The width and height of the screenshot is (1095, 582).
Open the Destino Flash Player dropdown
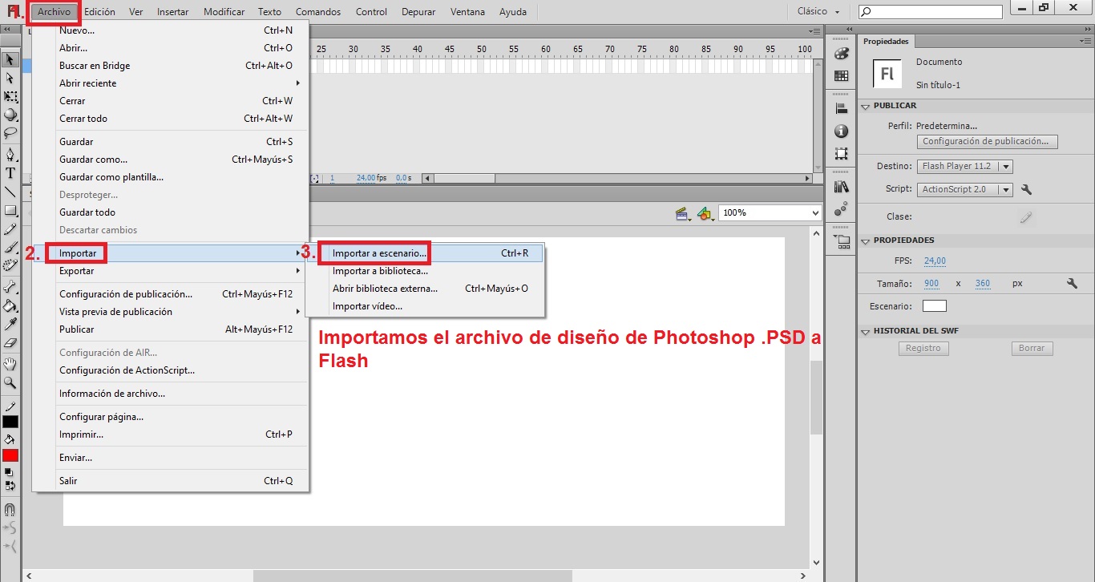tap(965, 166)
